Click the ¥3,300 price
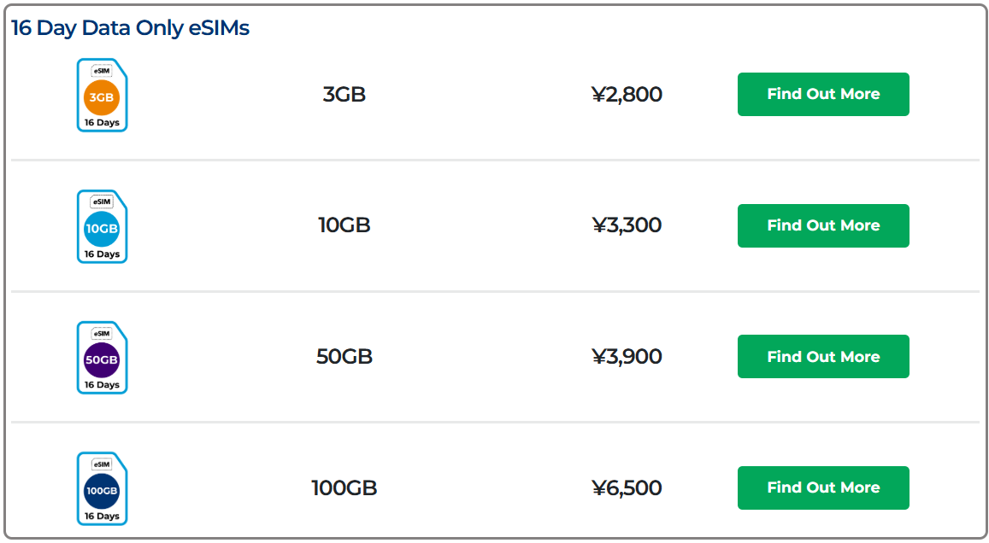This screenshot has height=543, width=989. [x=627, y=226]
